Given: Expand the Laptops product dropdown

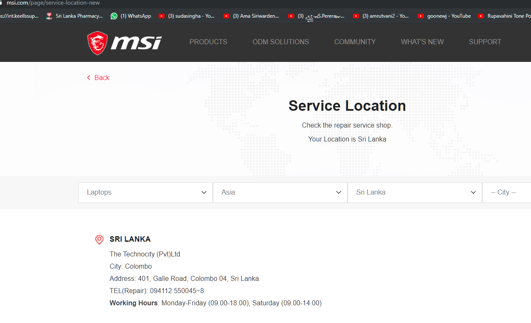Looking at the screenshot, I should (x=146, y=192).
